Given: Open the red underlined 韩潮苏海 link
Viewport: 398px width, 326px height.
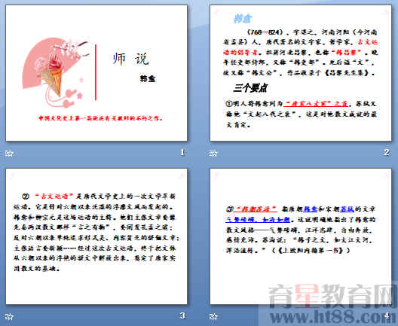Looking at the screenshot, I should pos(255,209).
